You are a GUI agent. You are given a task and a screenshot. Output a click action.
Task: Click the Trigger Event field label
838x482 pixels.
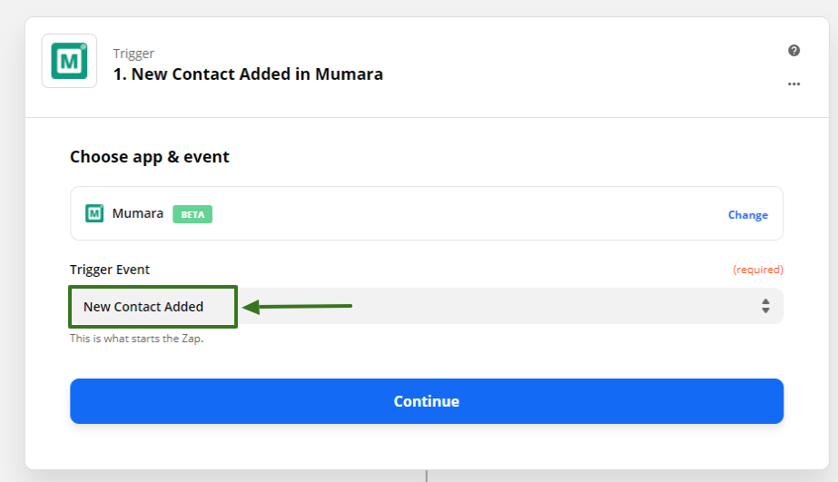(x=110, y=270)
